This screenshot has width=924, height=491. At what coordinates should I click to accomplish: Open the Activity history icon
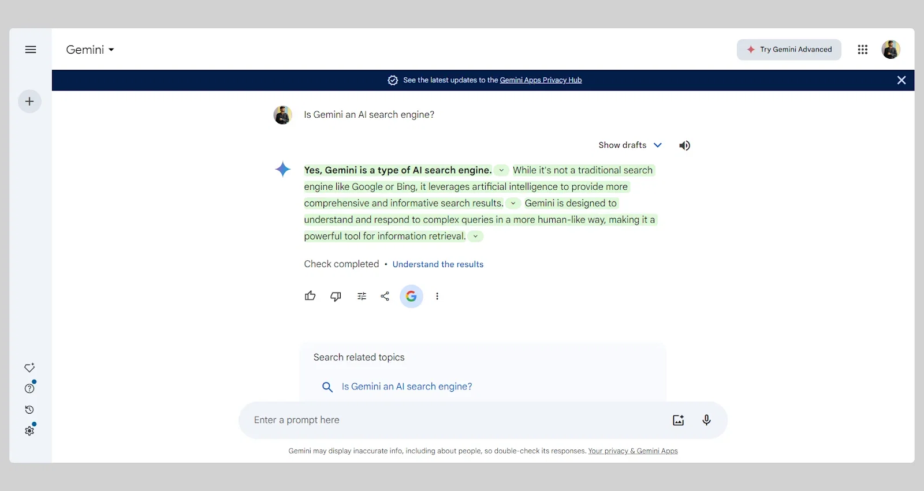29,410
